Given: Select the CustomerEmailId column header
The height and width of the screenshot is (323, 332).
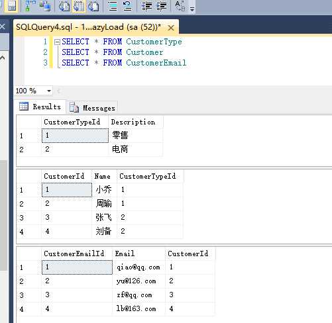Looking at the screenshot, I should [x=77, y=254].
